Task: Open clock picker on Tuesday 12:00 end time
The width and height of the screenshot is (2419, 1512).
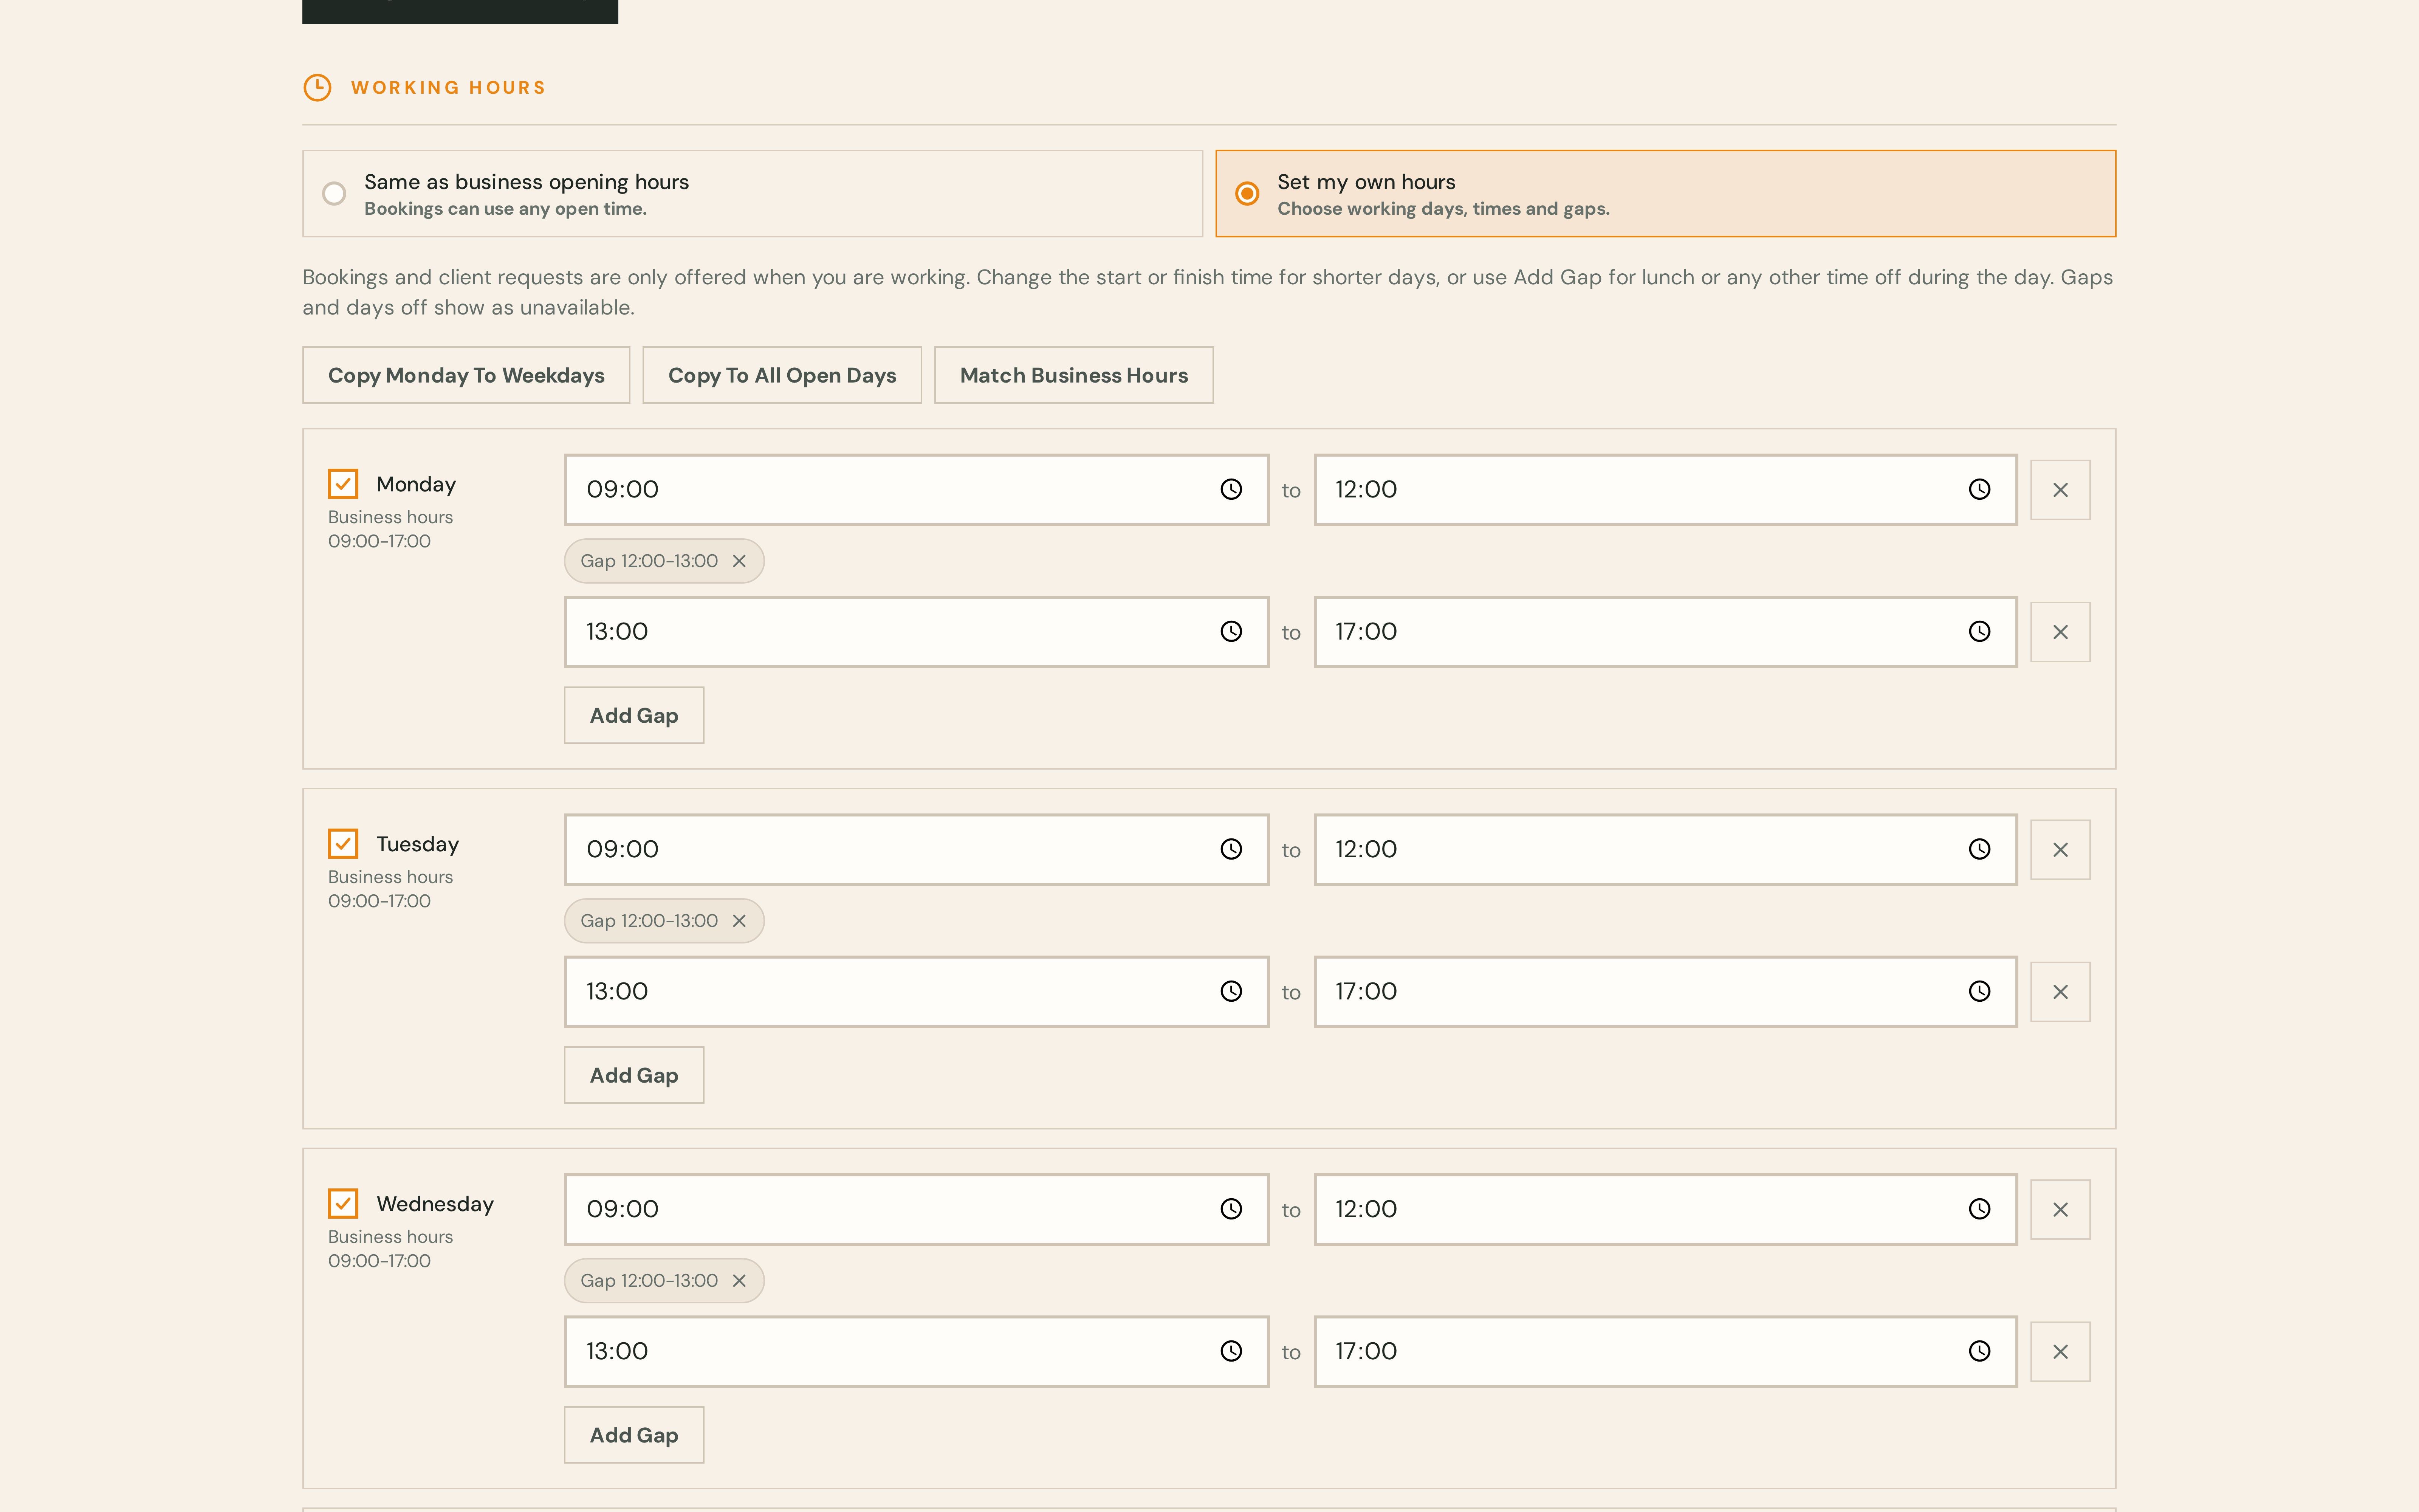Action: pos(1979,849)
